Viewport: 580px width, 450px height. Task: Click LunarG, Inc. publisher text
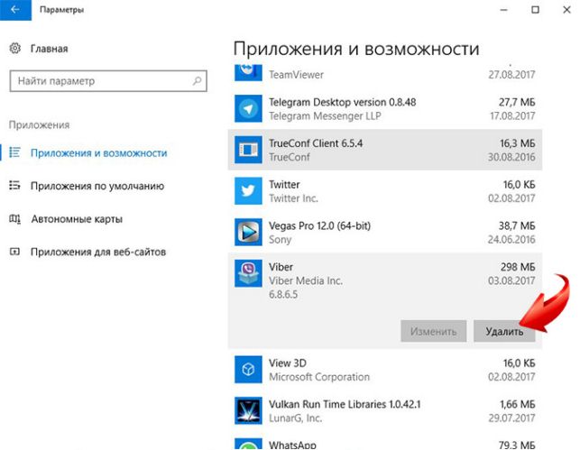point(295,418)
